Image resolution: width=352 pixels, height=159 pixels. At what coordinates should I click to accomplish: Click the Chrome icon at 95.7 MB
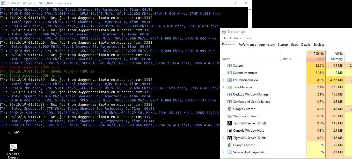(229, 145)
